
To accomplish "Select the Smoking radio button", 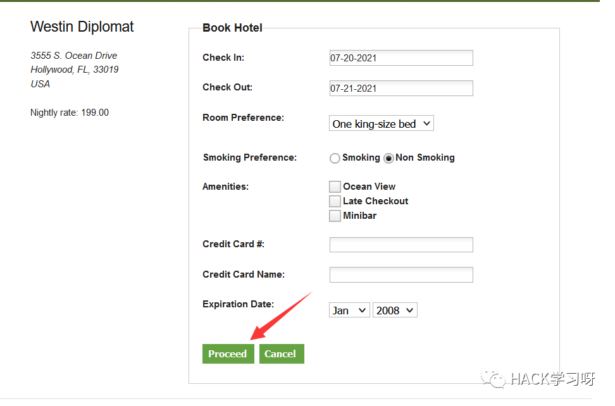I will [335, 158].
